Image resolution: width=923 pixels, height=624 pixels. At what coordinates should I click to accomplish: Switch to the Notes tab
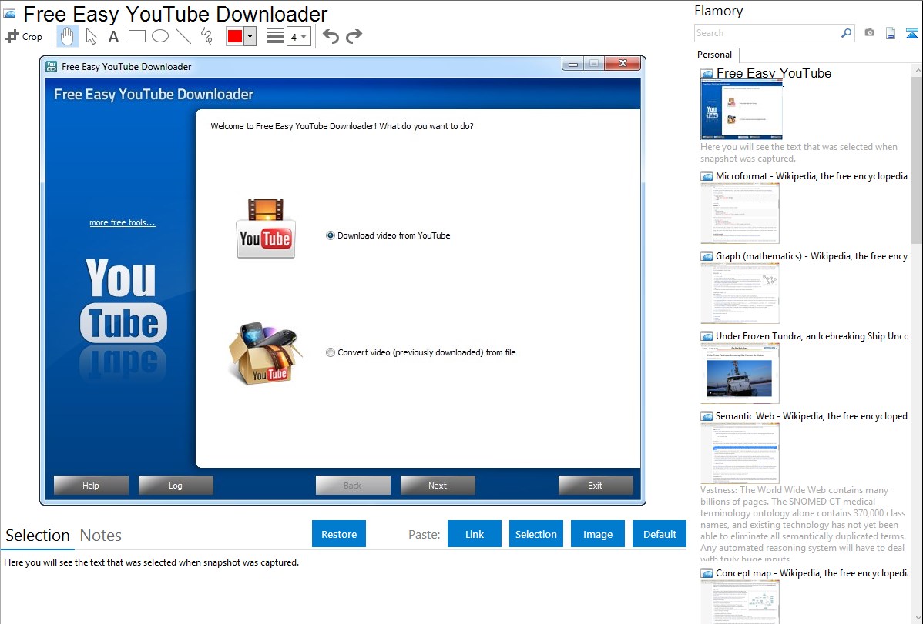[x=101, y=536]
